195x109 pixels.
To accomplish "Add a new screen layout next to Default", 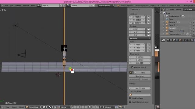I will click(61, 5).
